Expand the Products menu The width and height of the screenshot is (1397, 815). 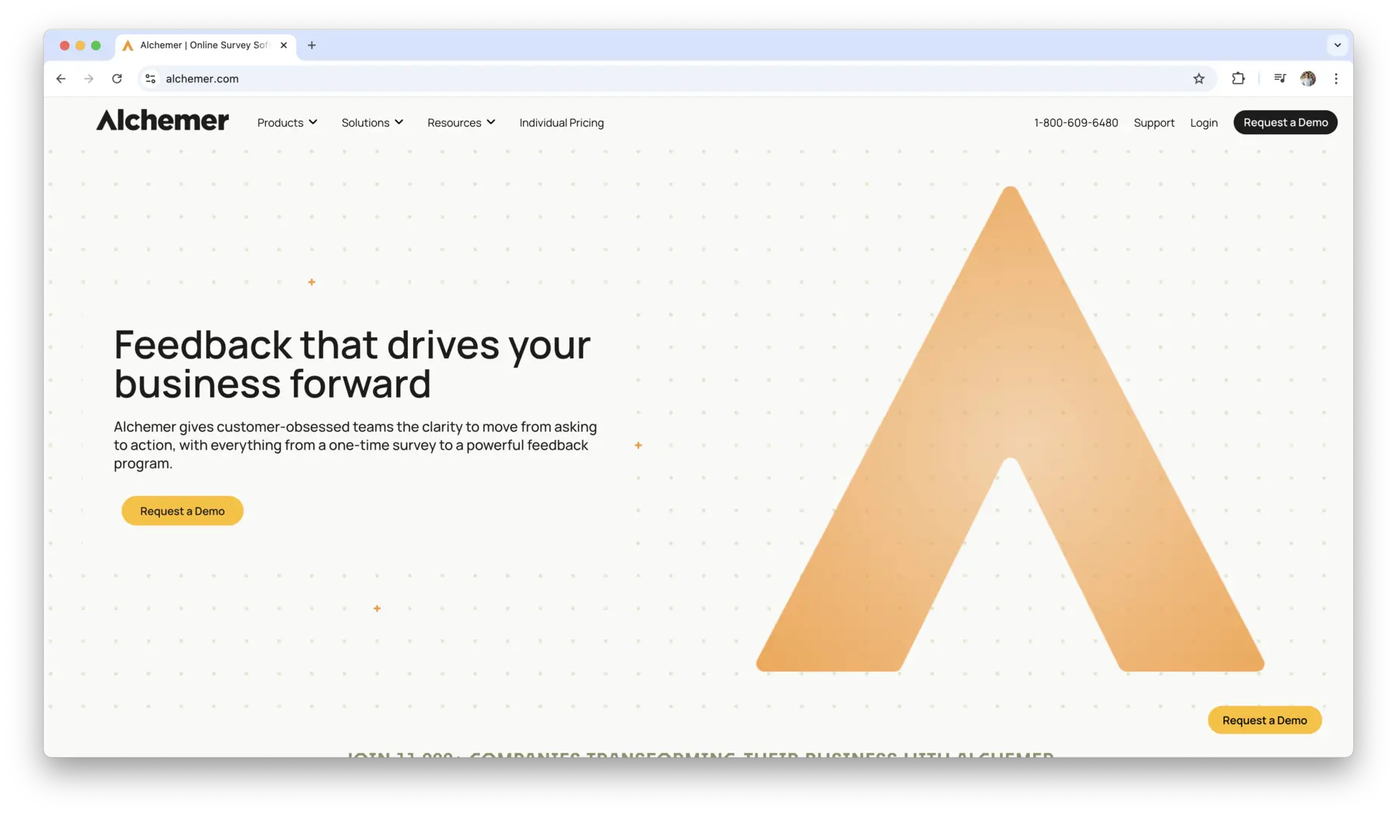287,123
